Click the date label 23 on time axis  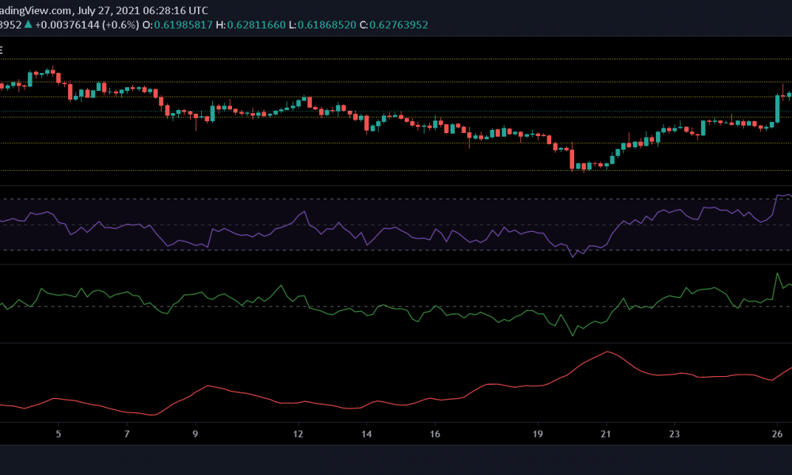tap(674, 434)
